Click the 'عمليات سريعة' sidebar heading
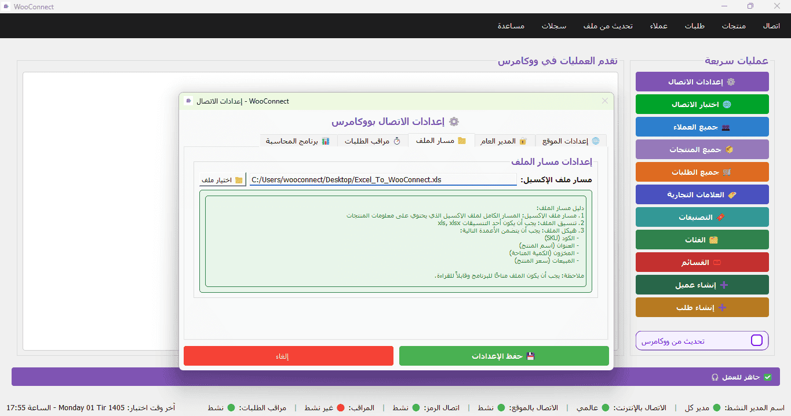Screen dimensions: 791x416 click(737, 61)
